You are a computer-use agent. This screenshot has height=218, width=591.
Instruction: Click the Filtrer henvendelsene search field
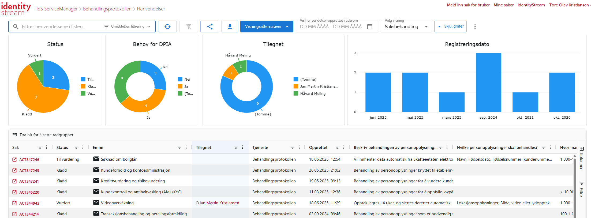(60, 27)
